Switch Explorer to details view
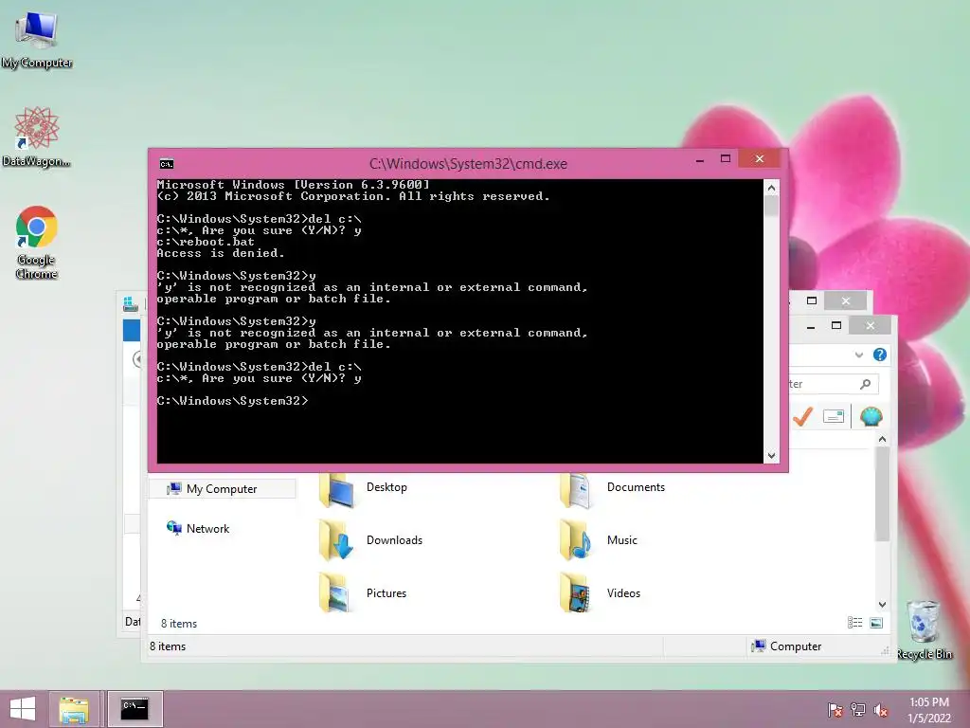The height and width of the screenshot is (728, 970). [855, 623]
